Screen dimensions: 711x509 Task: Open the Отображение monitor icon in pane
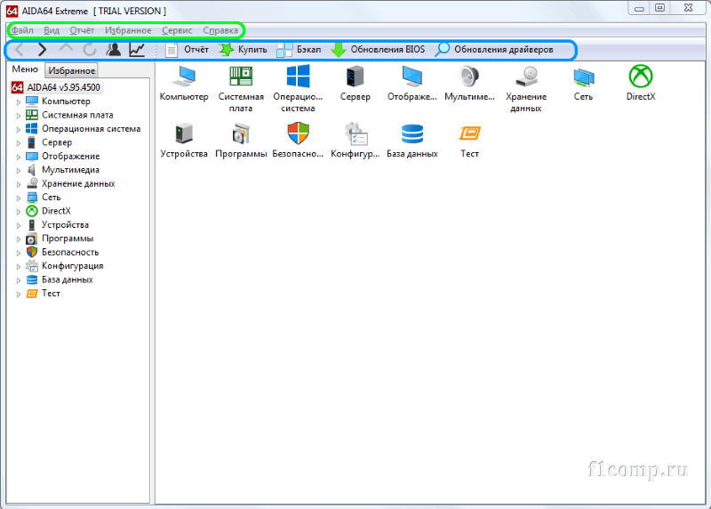pyautogui.click(x=412, y=77)
